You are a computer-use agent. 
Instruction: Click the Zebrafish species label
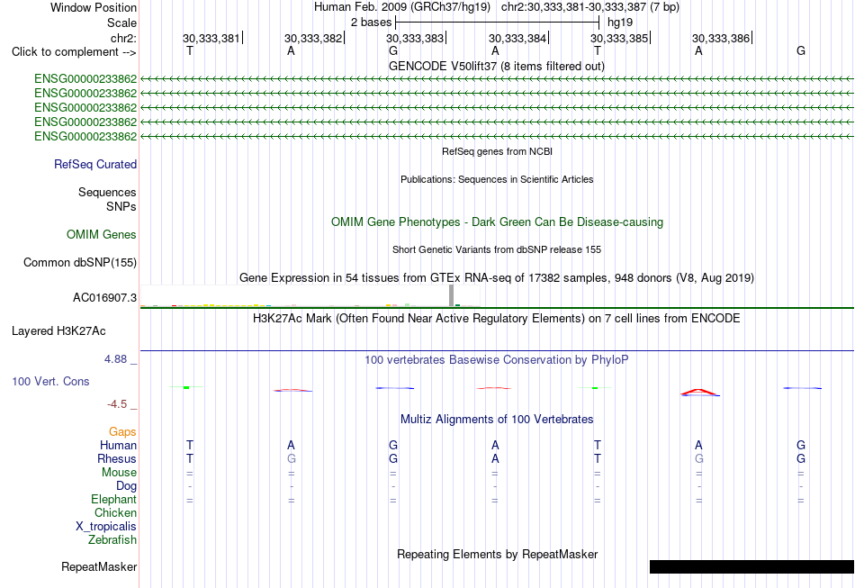(112, 539)
